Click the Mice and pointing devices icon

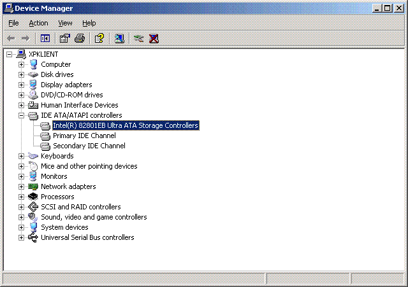click(33, 166)
